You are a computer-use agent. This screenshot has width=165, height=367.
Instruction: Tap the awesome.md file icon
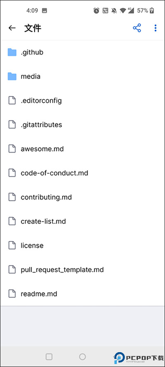click(12, 149)
